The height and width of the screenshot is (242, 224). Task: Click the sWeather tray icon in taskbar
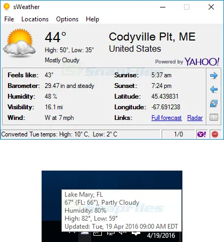point(85,233)
